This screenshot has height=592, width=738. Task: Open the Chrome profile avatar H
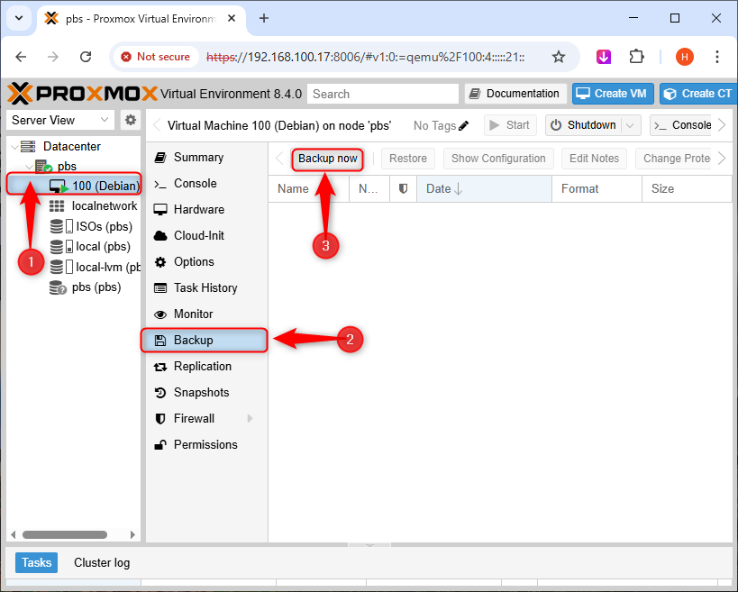coord(684,57)
